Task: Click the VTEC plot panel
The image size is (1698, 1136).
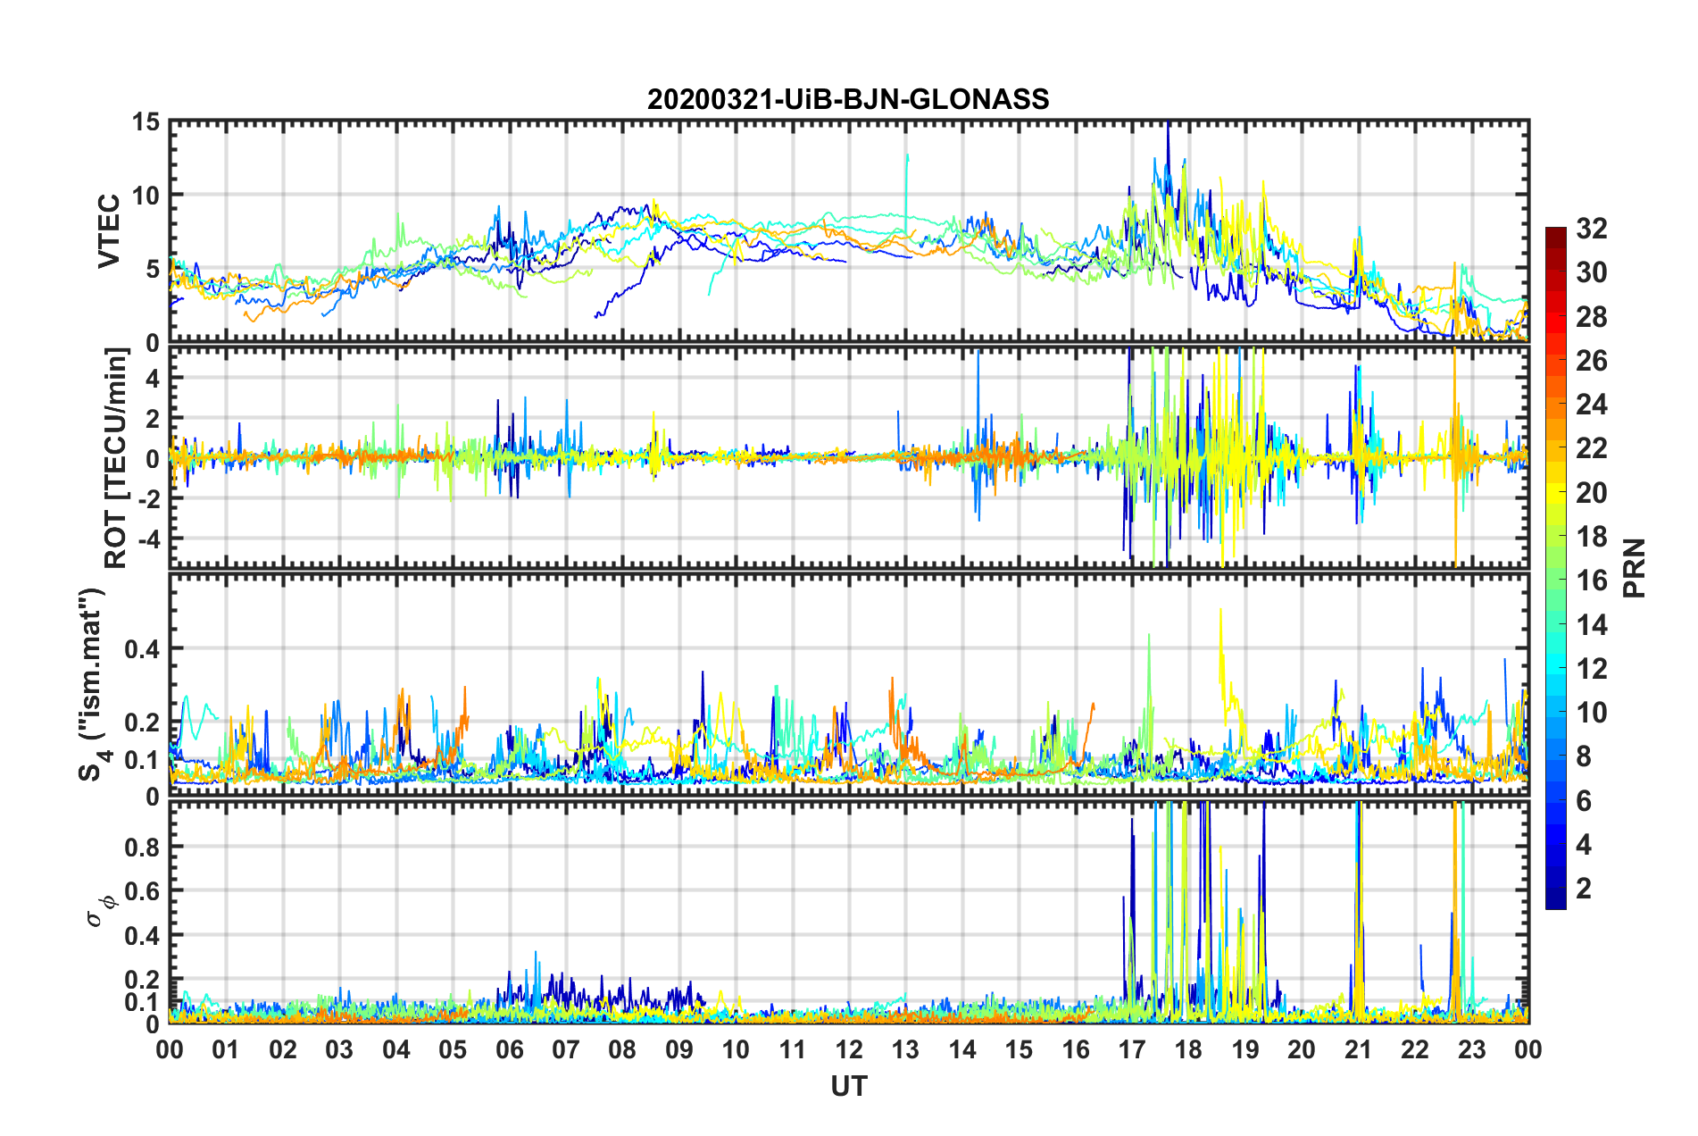Action: click(x=849, y=231)
